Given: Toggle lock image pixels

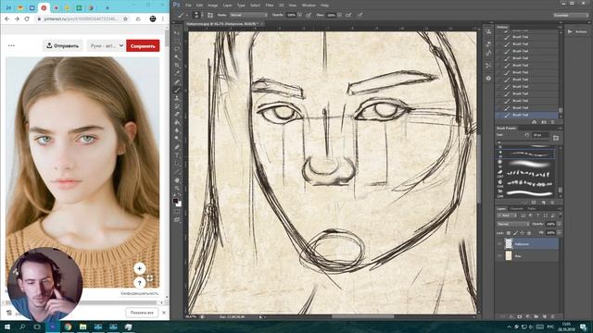Looking at the screenshot, I should [x=515, y=233].
